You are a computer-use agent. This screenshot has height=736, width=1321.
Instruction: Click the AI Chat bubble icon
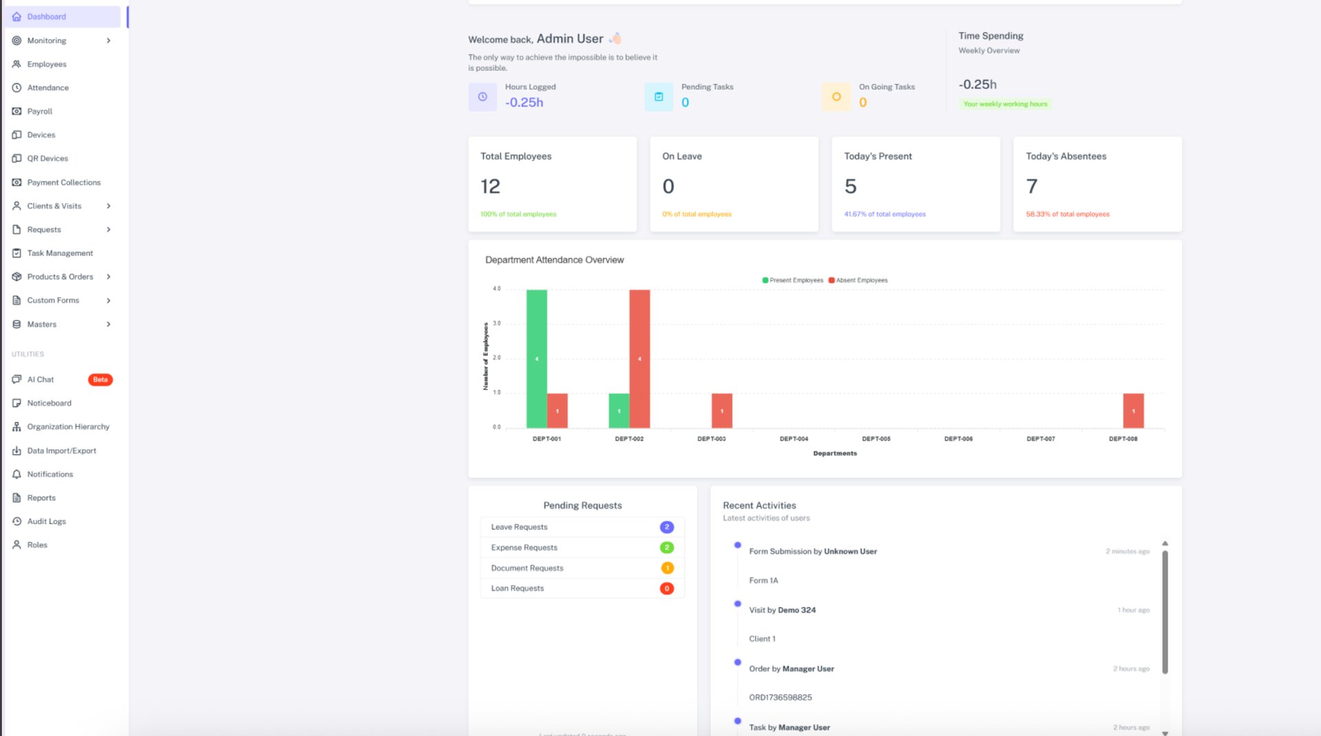17,380
